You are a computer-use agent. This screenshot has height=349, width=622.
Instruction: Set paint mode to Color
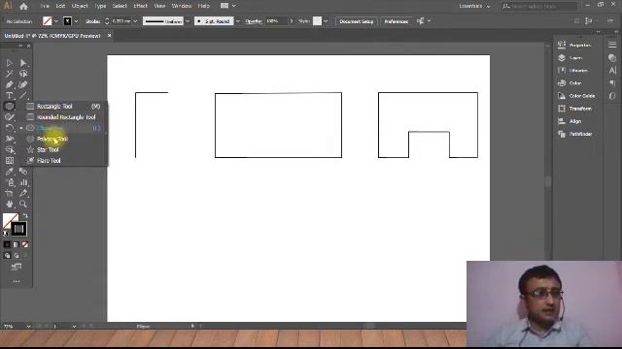click(7, 244)
